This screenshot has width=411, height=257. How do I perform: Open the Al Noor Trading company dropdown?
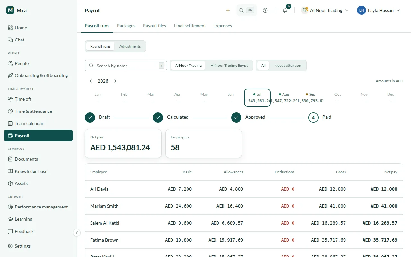pyautogui.click(x=325, y=10)
